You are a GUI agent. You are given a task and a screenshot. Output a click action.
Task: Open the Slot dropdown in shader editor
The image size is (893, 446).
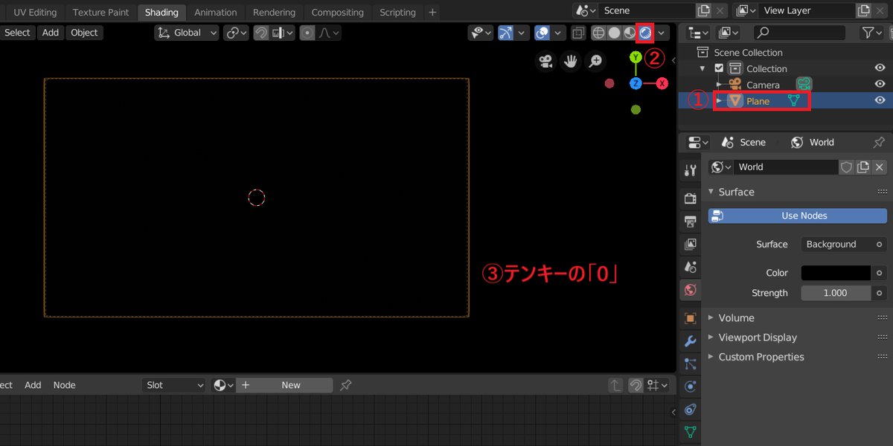tap(173, 384)
